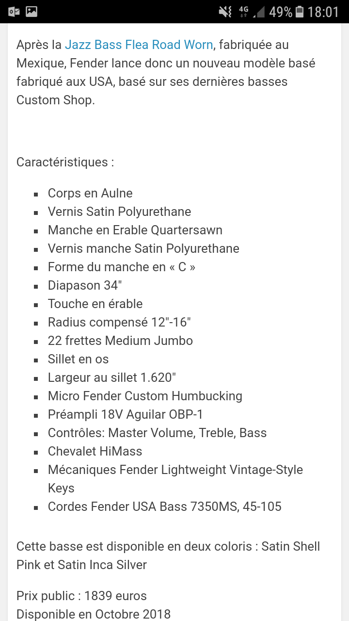Tap the "Chevalet HiMass" list item
349x621 pixels.
tap(95, 451)
